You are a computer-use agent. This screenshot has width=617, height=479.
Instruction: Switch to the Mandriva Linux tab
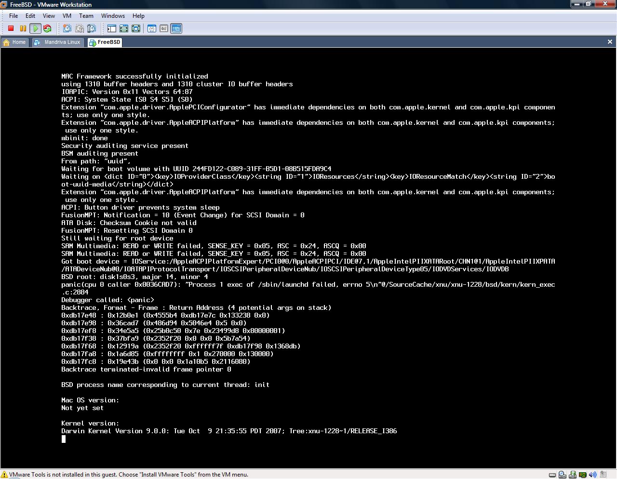coord(57,42)
